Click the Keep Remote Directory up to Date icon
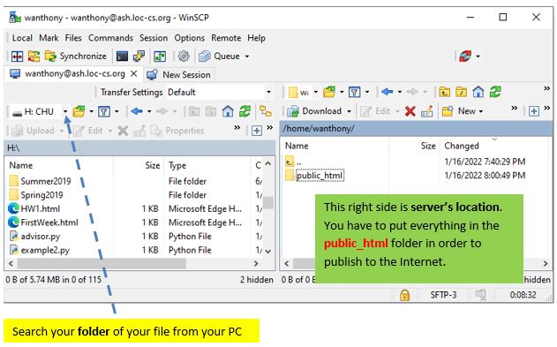Viewport: 557px width, 347px height. point(34,57)
